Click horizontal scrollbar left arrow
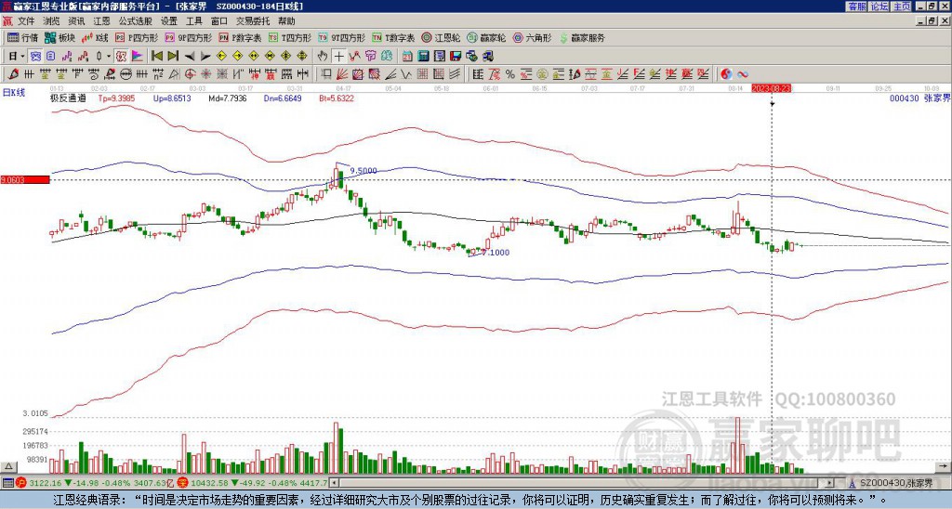The width and height of the screenshot is (952, 509). click(335, 483)
